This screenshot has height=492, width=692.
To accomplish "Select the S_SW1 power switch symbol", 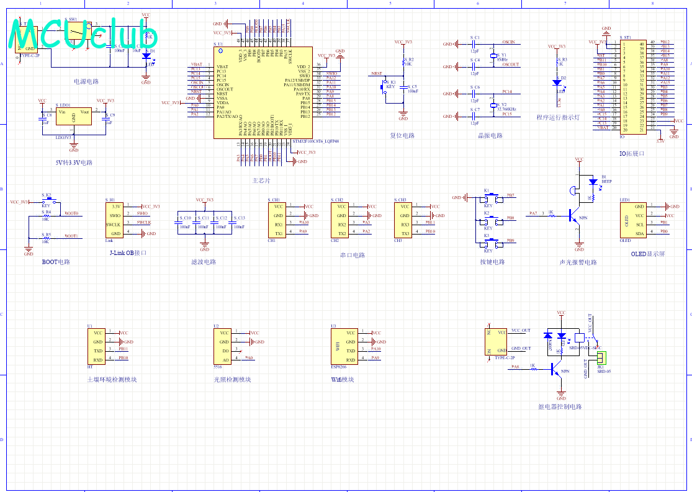I will (x=76, y=30).
